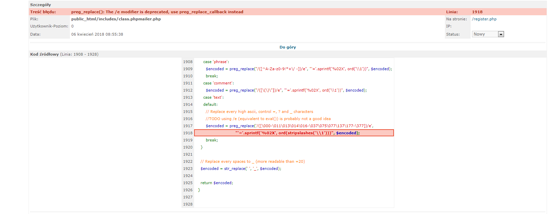Click the case 'phrase': code line

(216, 62)
